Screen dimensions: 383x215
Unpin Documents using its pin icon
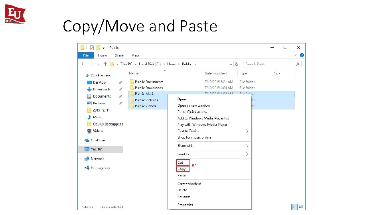point(120,96)
